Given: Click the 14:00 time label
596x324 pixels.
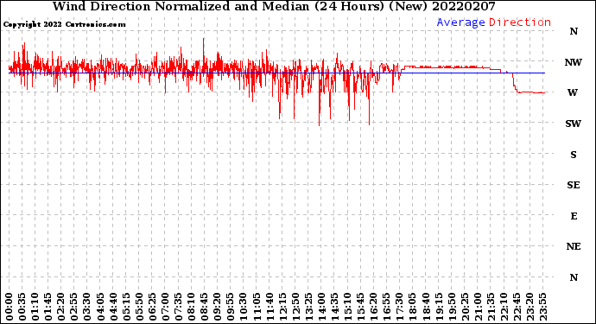Looking at the screenshot, I should click(x=321, y=307).
